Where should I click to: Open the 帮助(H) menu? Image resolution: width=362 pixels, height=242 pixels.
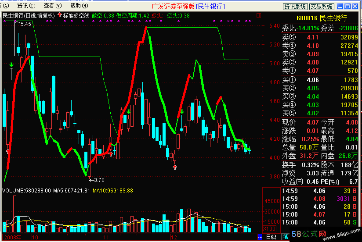79,6
